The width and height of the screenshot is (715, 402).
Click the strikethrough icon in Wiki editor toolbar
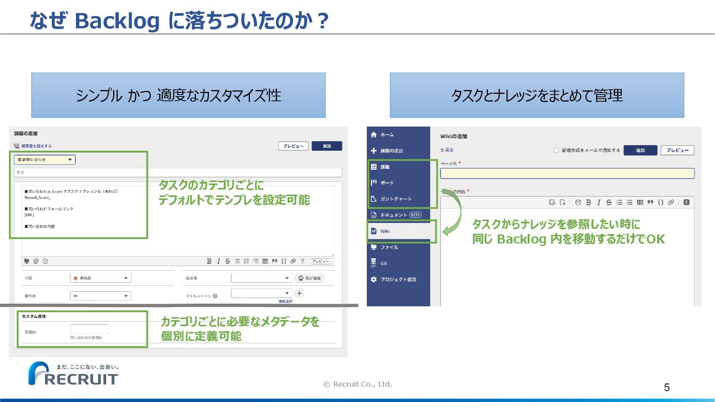pyautogui.click(x=609, y=202)
